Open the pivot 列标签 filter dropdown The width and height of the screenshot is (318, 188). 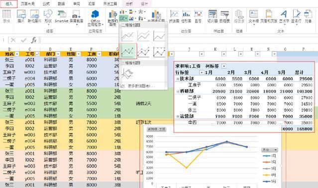pos(224,66)
